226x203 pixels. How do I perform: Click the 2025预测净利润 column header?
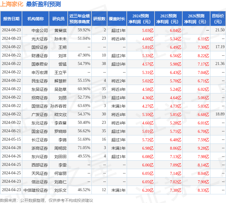click(168, 19)
